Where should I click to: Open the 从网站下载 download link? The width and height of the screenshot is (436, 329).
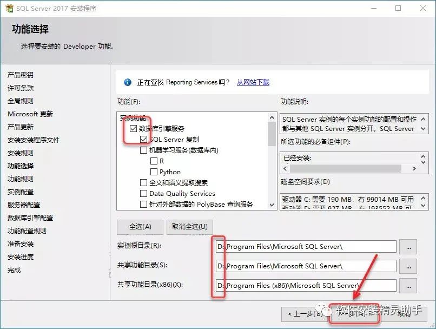click(x=253, y=82)
